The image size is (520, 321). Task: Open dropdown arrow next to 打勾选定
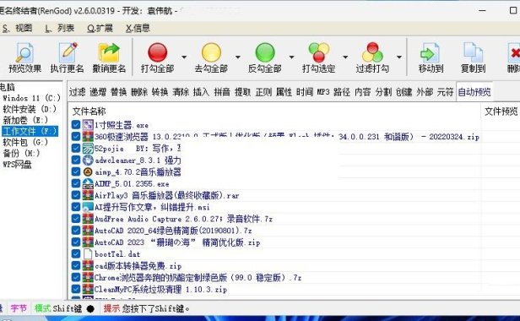(x=345, y=57)
